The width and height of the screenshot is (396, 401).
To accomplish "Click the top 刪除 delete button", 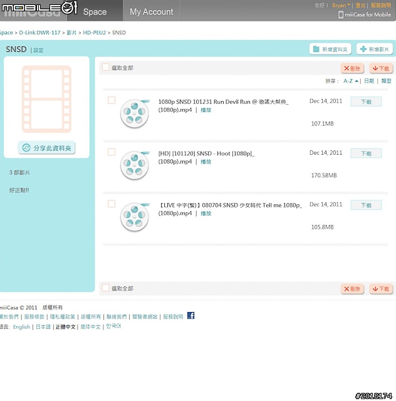I will coord(352,68).
